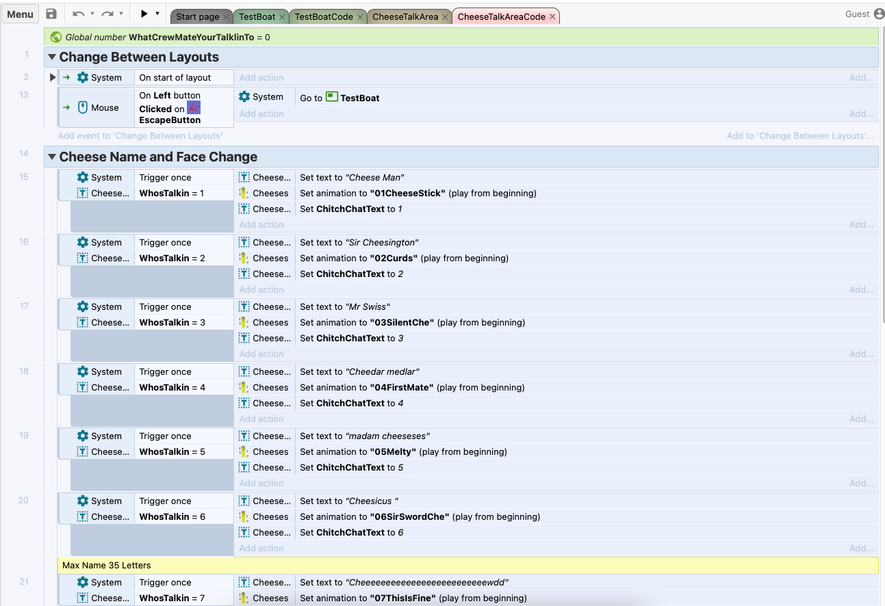Click the Guest account icon
The width and height of the screenshot is (885, 606).
(879, 14)
